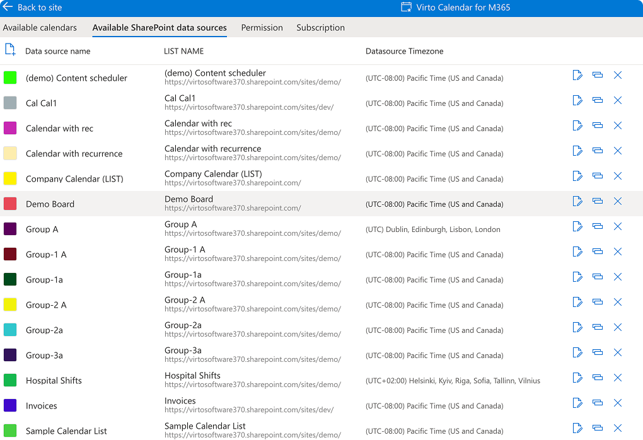Click the green swatch for (demo) Content scheduler
The height and width of the screenshot is (440, 643).
(10, 78)
